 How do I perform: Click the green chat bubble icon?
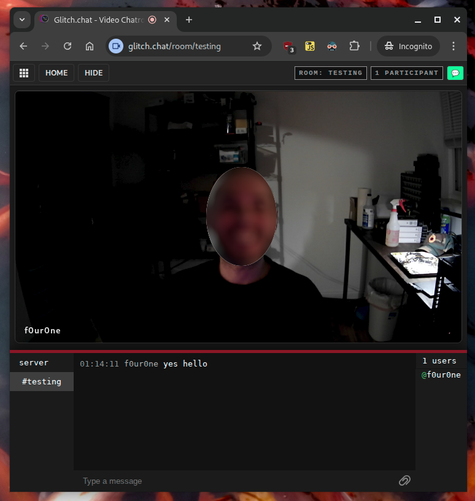tap(455, 73)
